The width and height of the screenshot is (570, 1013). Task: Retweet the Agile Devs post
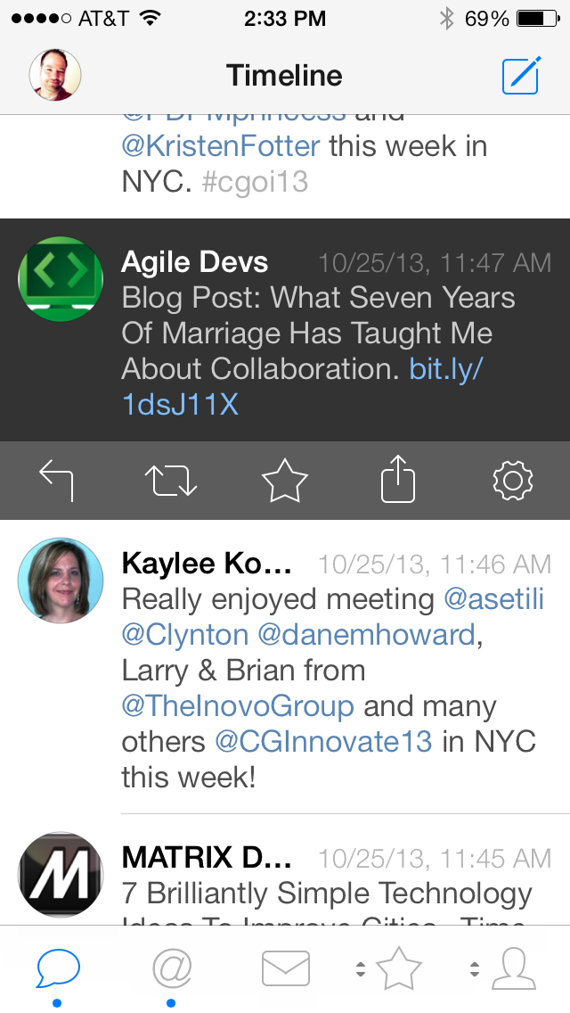click(x=171, y=482)
